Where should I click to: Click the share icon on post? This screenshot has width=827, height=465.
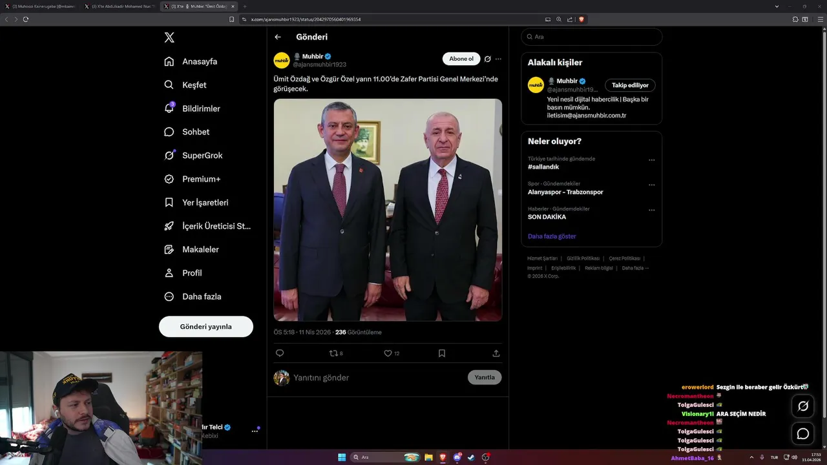[496, 353]
